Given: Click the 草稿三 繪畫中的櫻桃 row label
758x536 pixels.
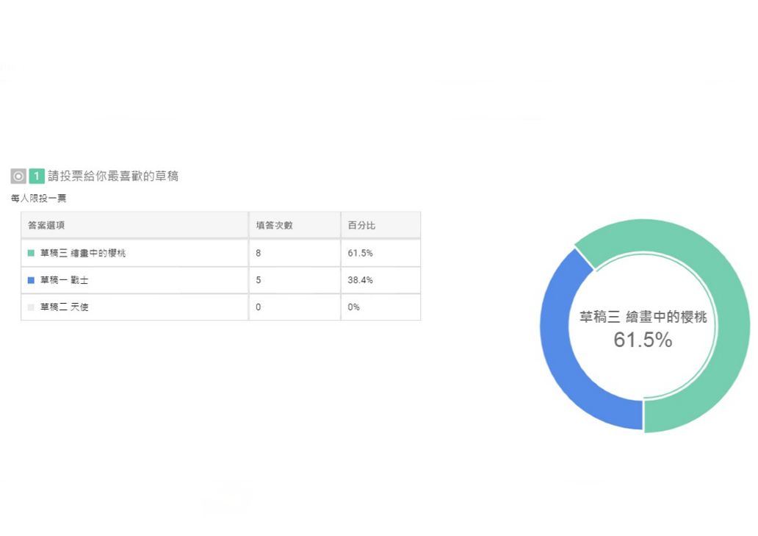Looking at the screenshot, I should pyautogui.click(x=83, y=253).
